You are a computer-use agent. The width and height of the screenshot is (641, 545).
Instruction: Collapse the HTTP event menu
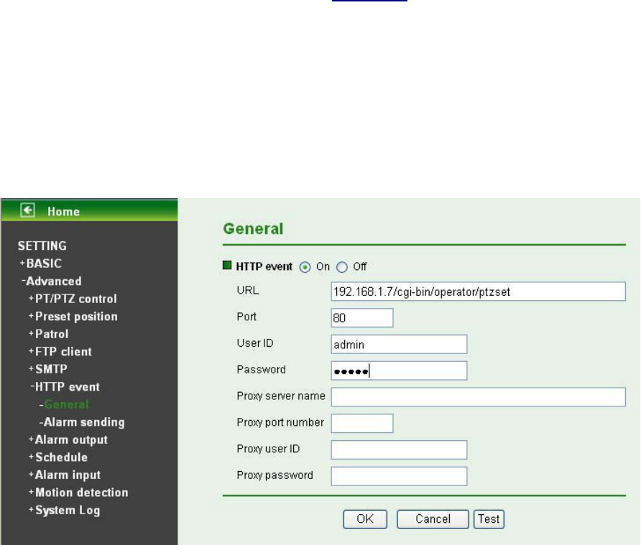click(x=65, y=386)
